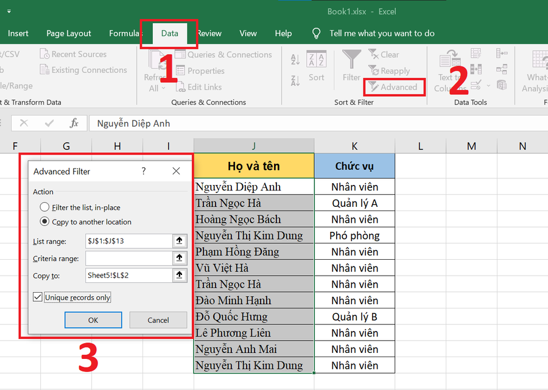Viewport: 548px width, 390px height.
Task: Reapply the filter
Action: pyautogui.click(x=389, y=71)
